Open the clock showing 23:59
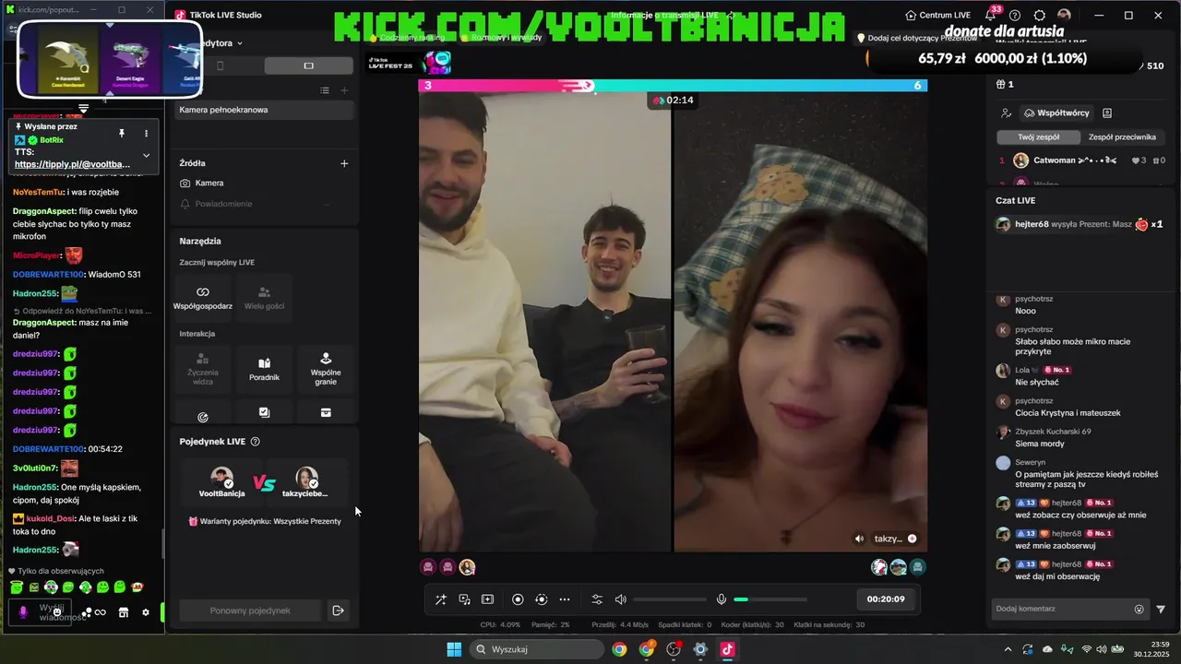Screen dimensions: 1181x664 point(1152,649)
